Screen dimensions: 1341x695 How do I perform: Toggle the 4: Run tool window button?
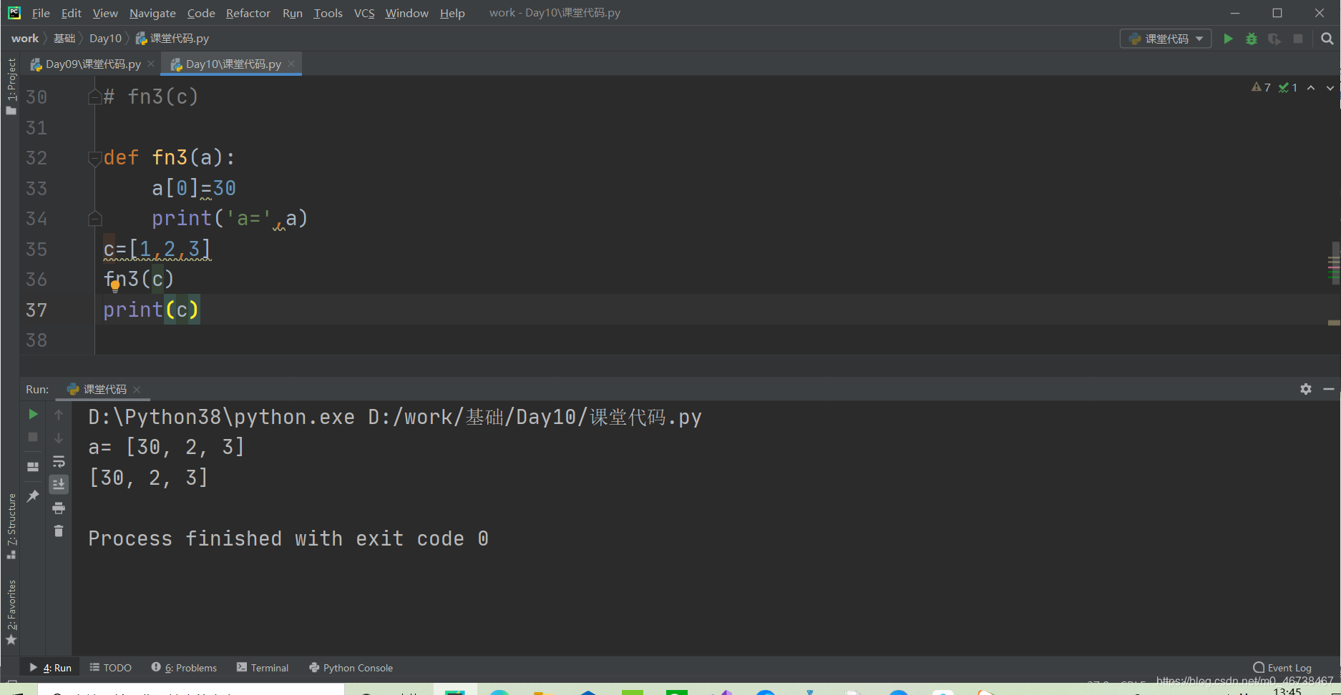coord(50,668)
